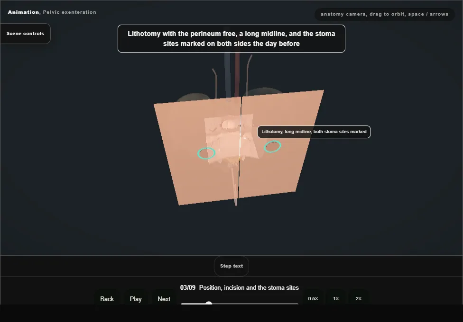Click the 3D label 'Lithotomy, long midline, both stoma sites marked'
This screenshot has width=463, height=322.
pyautogui.click(x=314, y=132)
